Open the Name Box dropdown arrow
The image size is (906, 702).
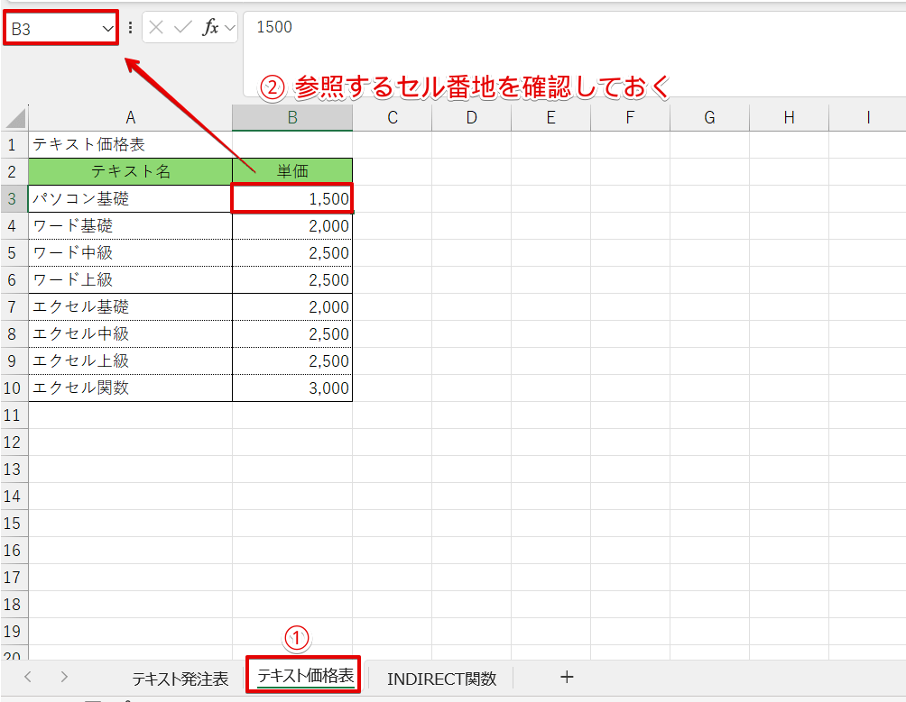[x=107, y=28]
